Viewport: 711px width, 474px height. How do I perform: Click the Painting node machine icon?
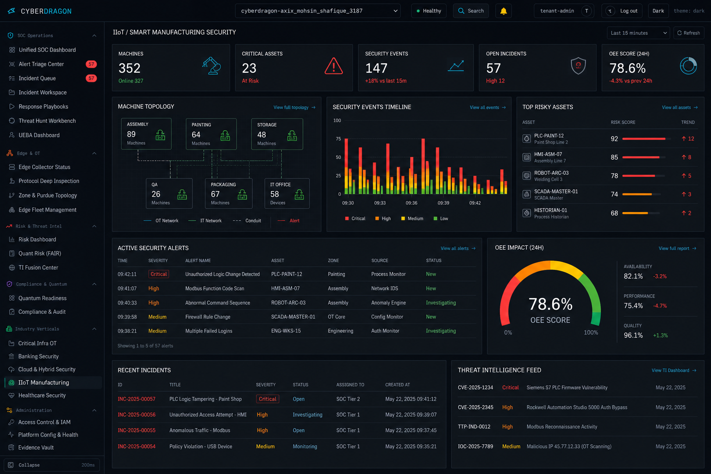click(x=225, y=136)
